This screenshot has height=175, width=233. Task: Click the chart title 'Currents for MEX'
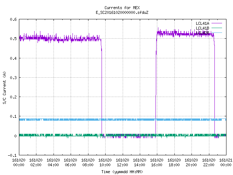click(122, 8)
